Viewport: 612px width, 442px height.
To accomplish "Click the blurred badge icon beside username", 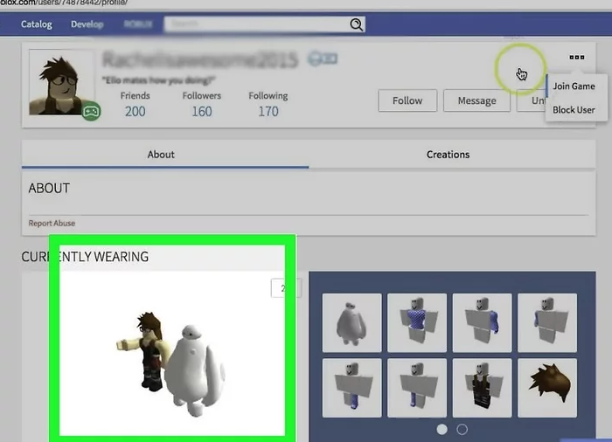I will pos(323,59).
